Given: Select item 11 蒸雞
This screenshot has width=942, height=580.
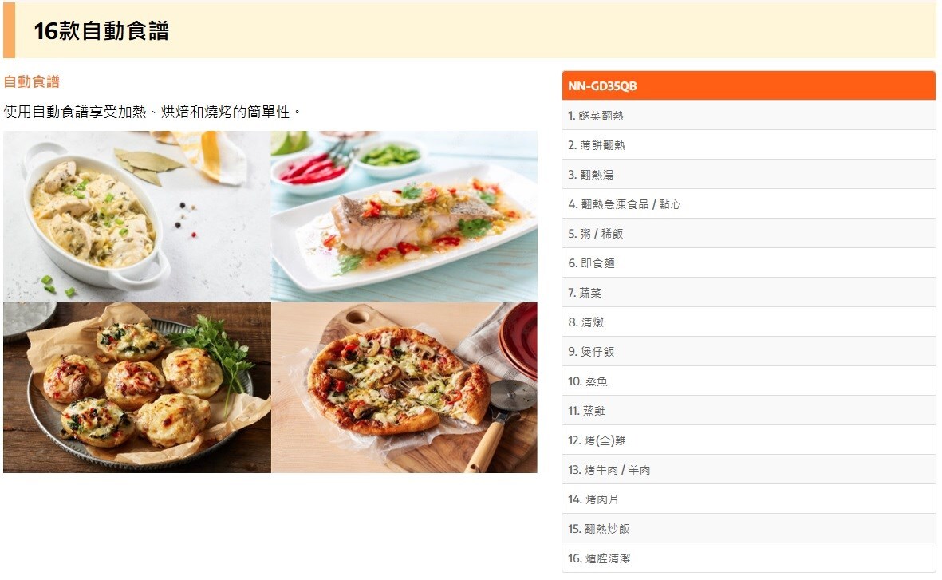Looking at the screenshot, I should tap(748, 411).
